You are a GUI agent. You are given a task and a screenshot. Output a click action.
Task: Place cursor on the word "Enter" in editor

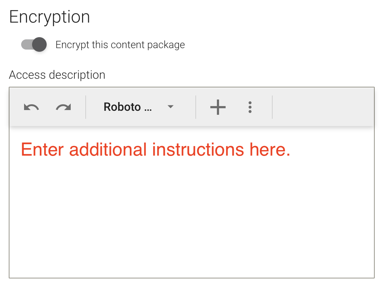pyautogui.click(x=42, y=149)
